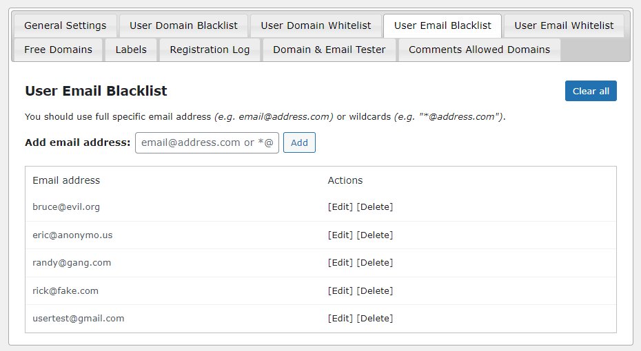View the Registration Log tab
This screenshot has width=641, height=351.
[210, 50]
